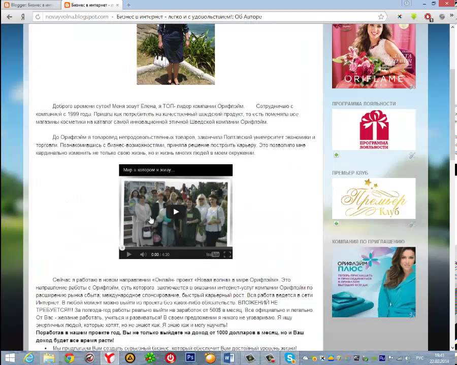The width and height of the screenshot is (457, 365).
Task: Click the X-shaped extension icon in toolbar
Action: tap(399, 17)
